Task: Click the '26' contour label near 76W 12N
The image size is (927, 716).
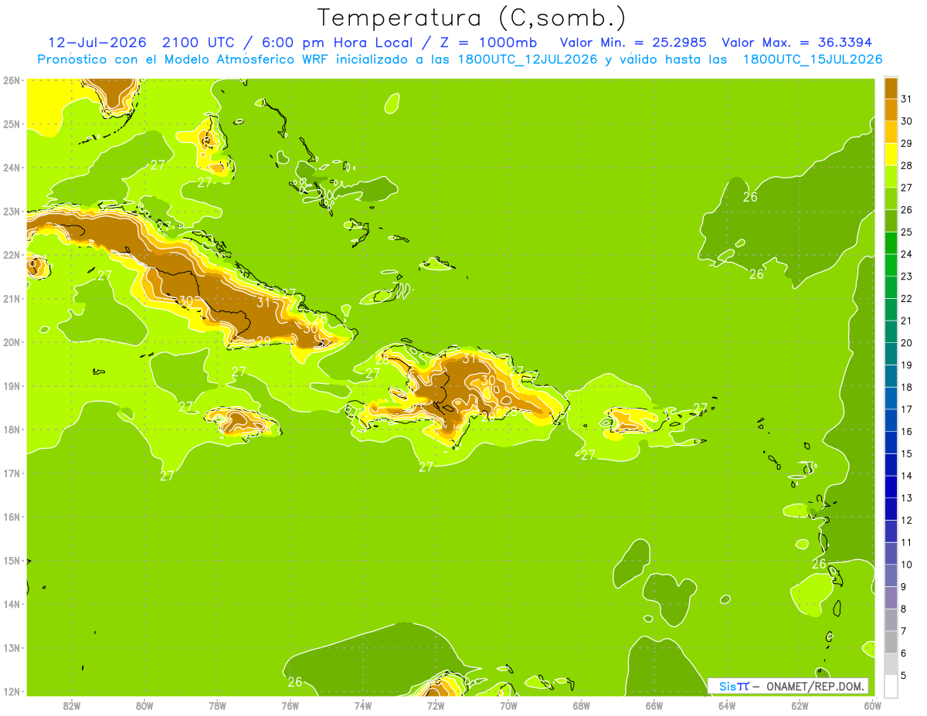Action: (x=294, y=682)
